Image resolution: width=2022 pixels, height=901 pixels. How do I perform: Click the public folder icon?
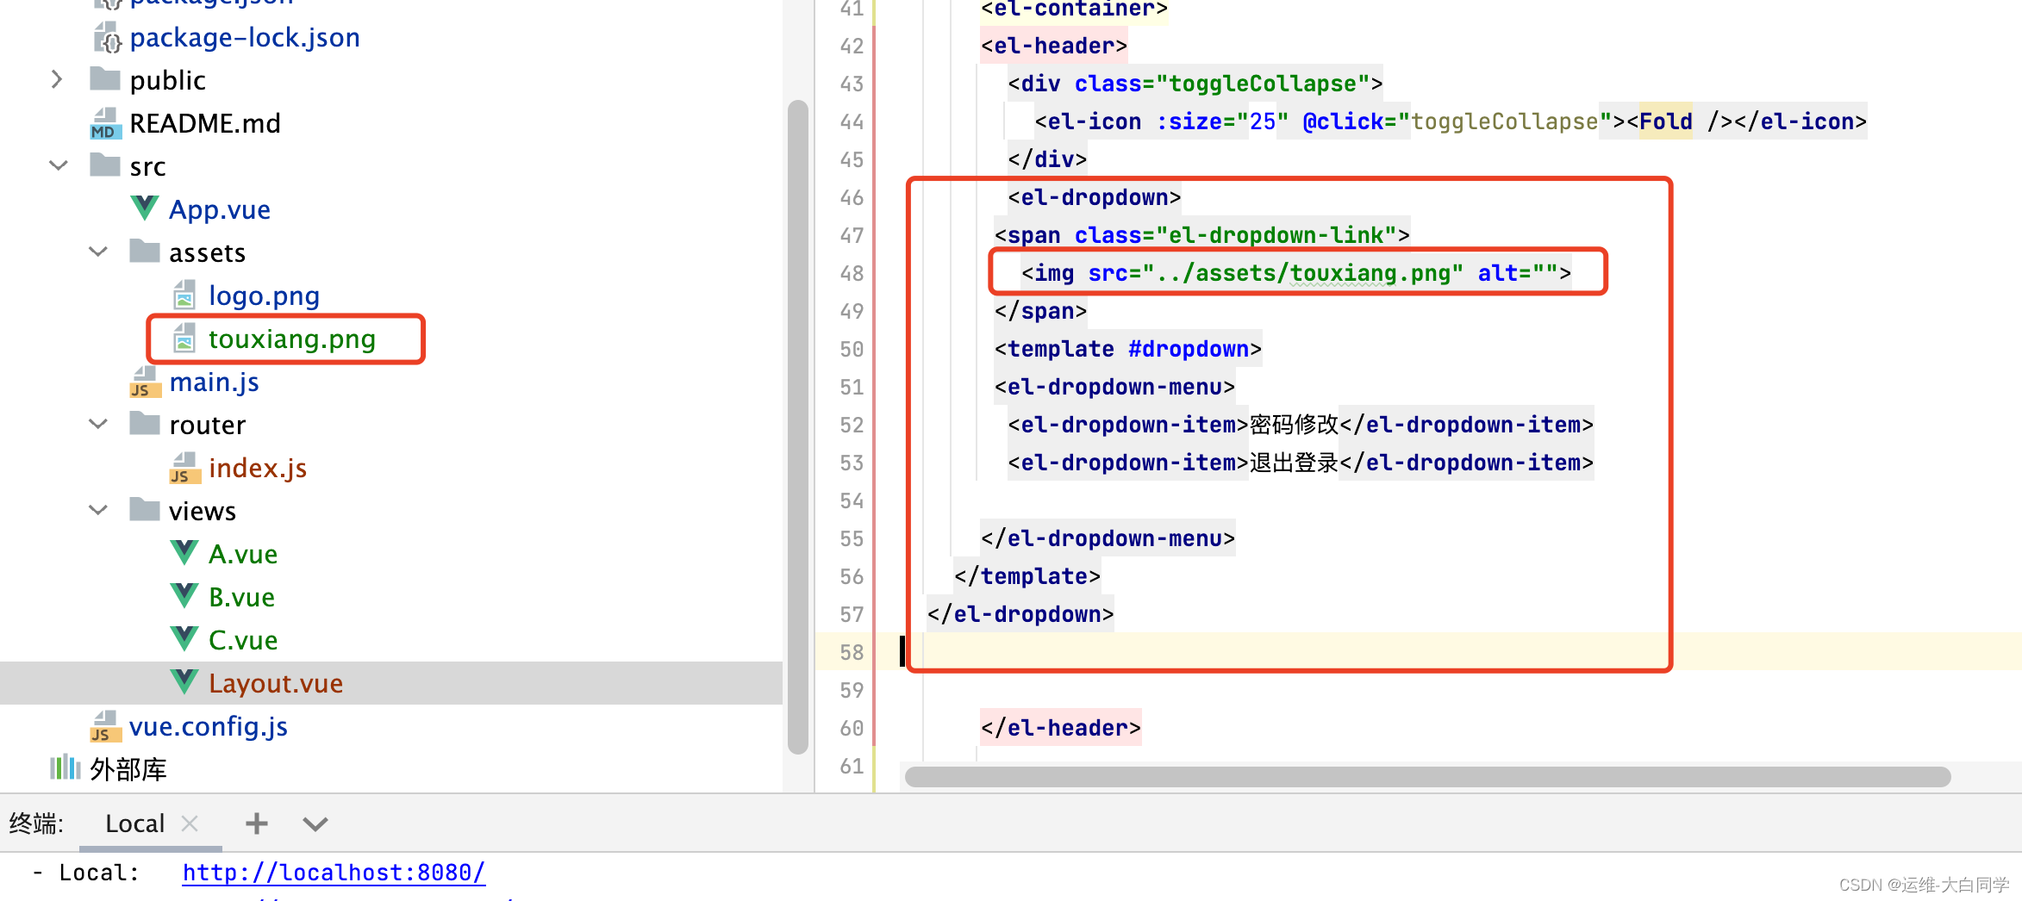click(x=105, y=79)
